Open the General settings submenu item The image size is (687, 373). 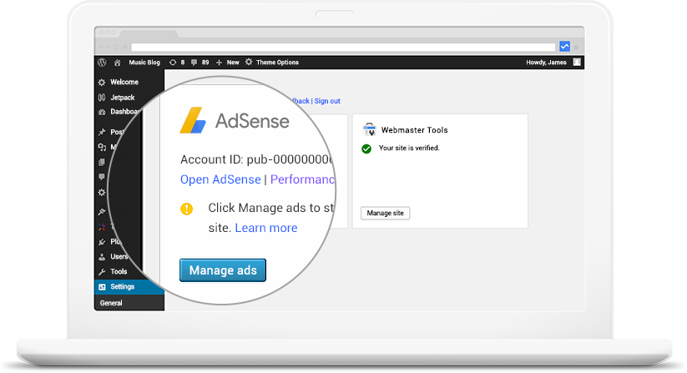(111, 303)
